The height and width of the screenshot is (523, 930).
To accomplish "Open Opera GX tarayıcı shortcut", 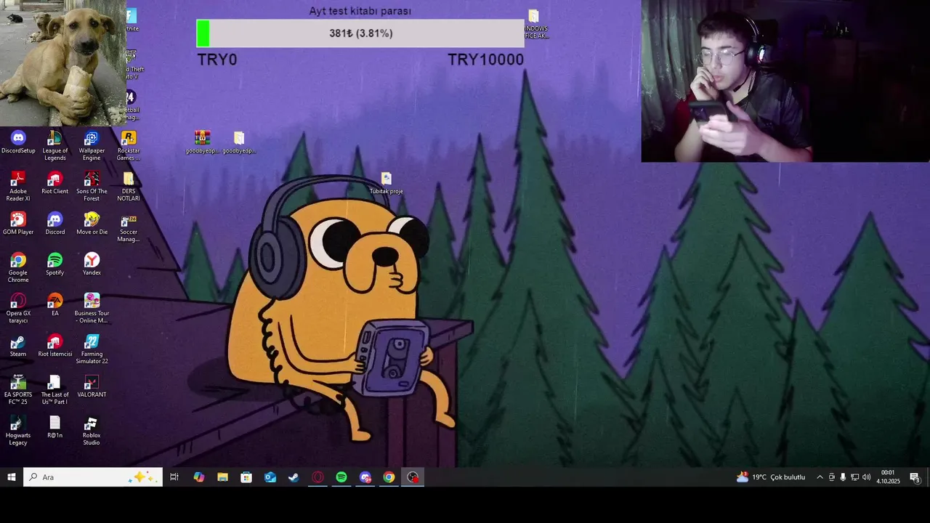I will (18, 308).
